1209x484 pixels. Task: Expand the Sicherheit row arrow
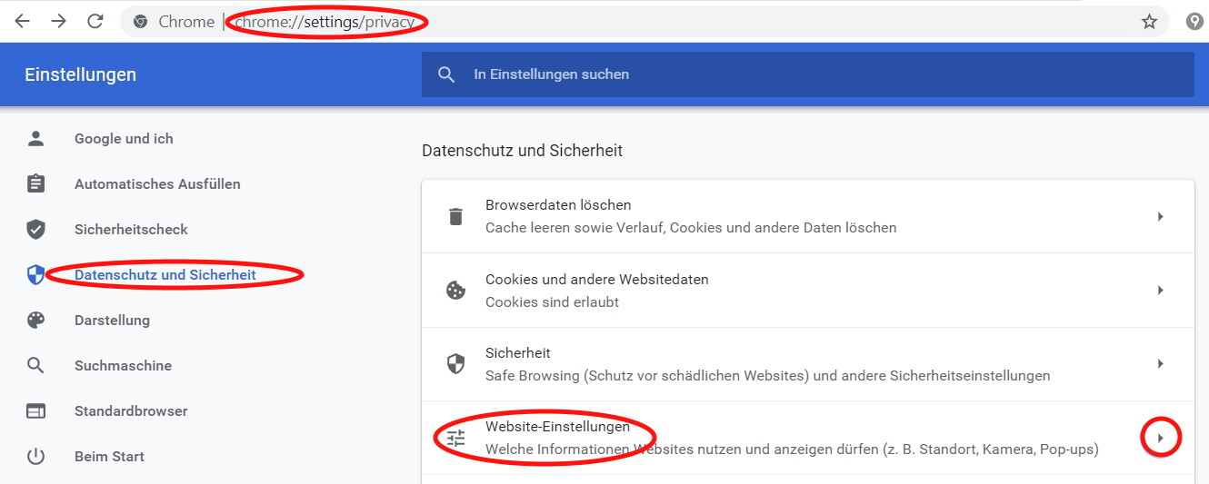1160,364
